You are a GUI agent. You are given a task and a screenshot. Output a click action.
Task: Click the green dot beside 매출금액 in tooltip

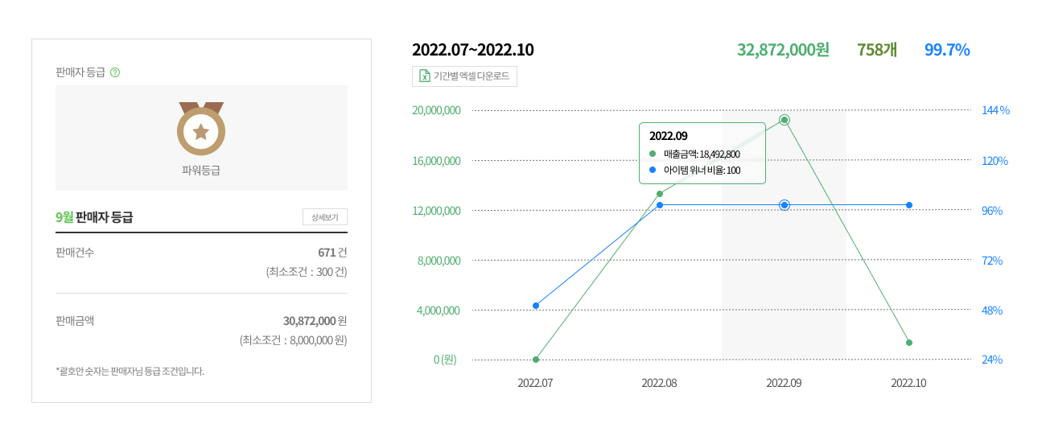653,154
